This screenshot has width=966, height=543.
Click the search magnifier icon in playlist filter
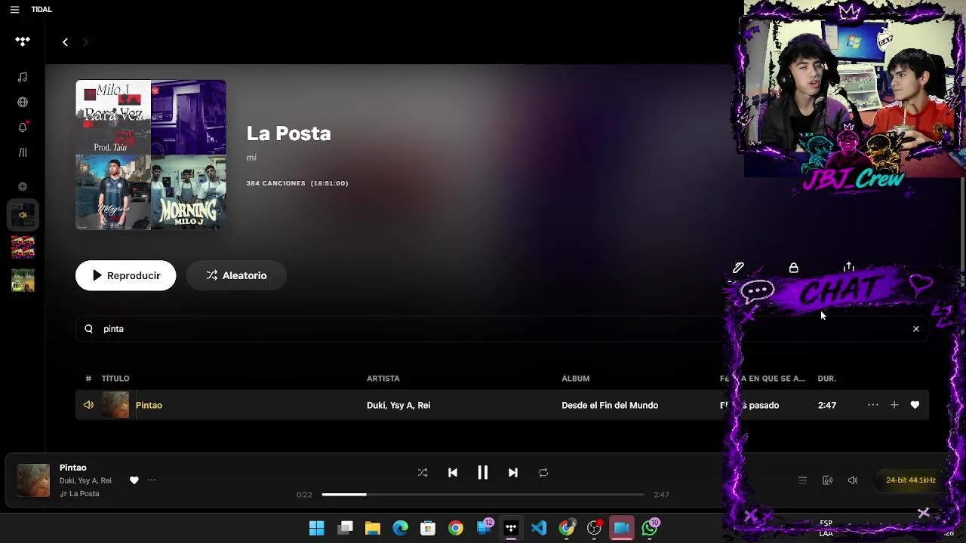pyautogui.click(x=89, y=329)
